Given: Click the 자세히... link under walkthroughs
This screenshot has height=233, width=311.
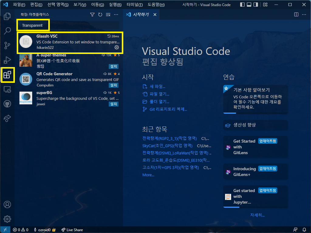Looking at the screenshot, I should point(257,215).
